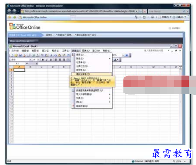Open the Excel zoom percentage dropdown
This screenshot has height=165, width=196.
(x=123, y=55)
